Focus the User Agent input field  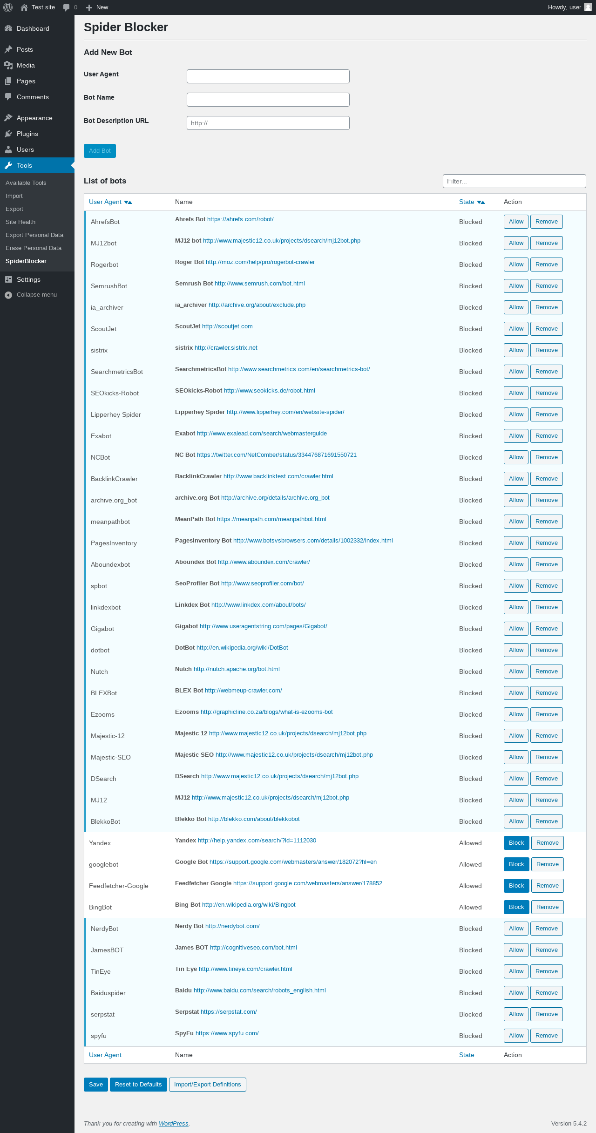268,76
